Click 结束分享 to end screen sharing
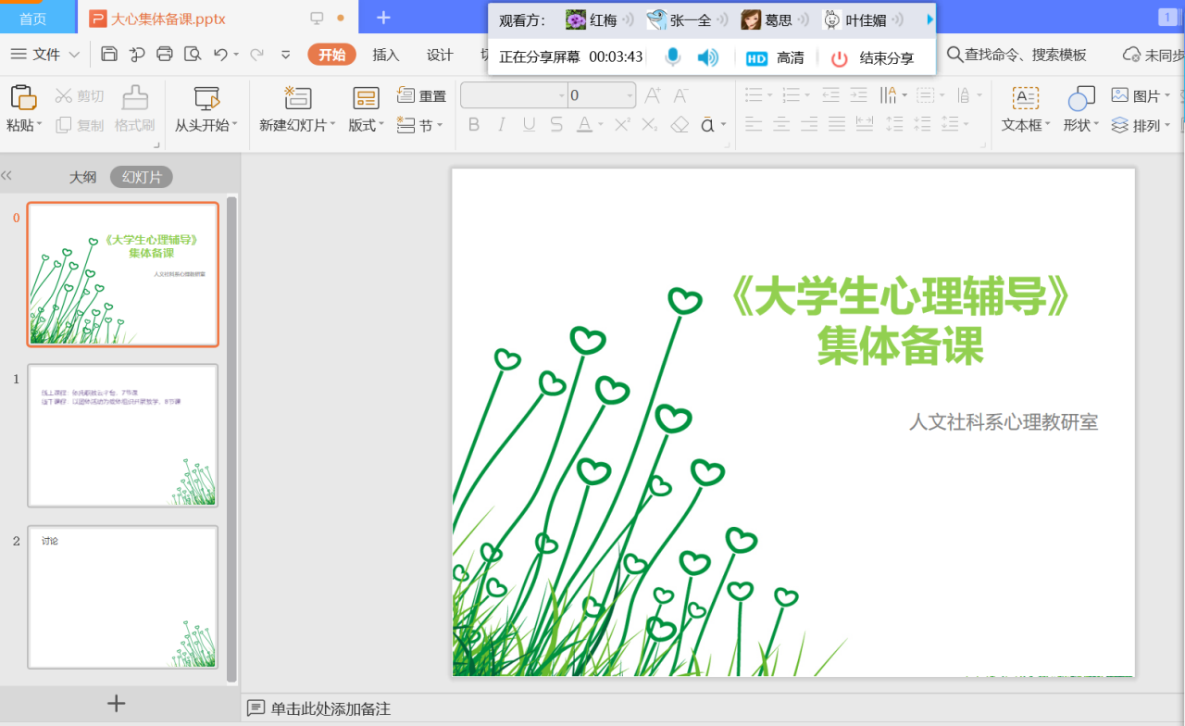 tap(872, 57)
